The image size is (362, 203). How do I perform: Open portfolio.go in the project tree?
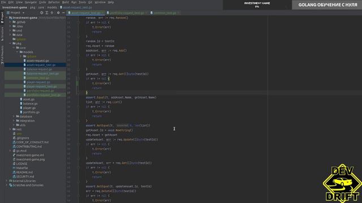coord(31,112)
